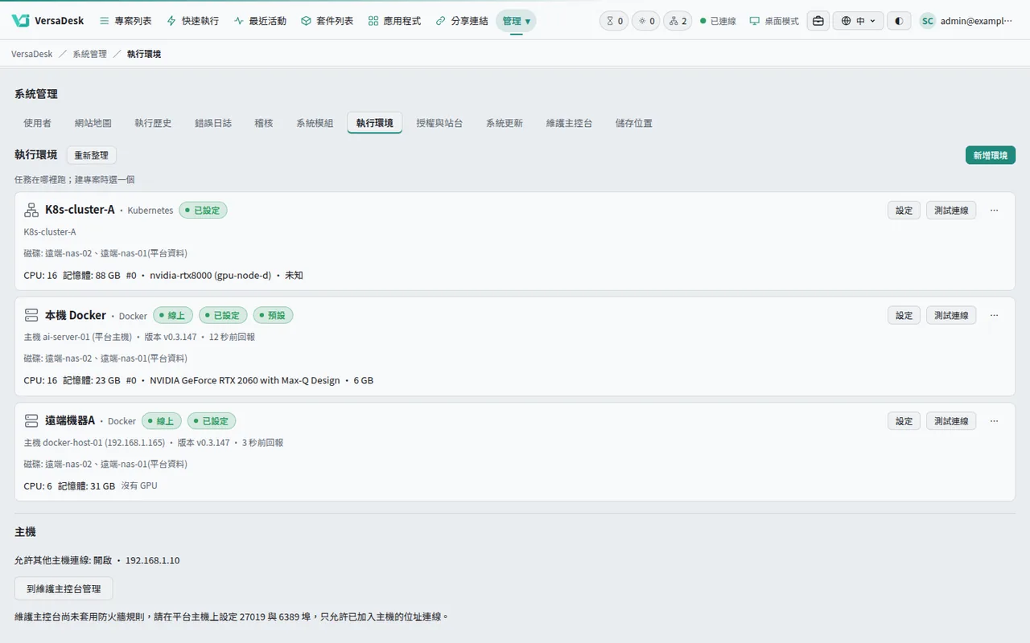Click 測試連線 for 遠端機器A
The height and width of the screenshot is (643, 1030).
coord(951,421)
